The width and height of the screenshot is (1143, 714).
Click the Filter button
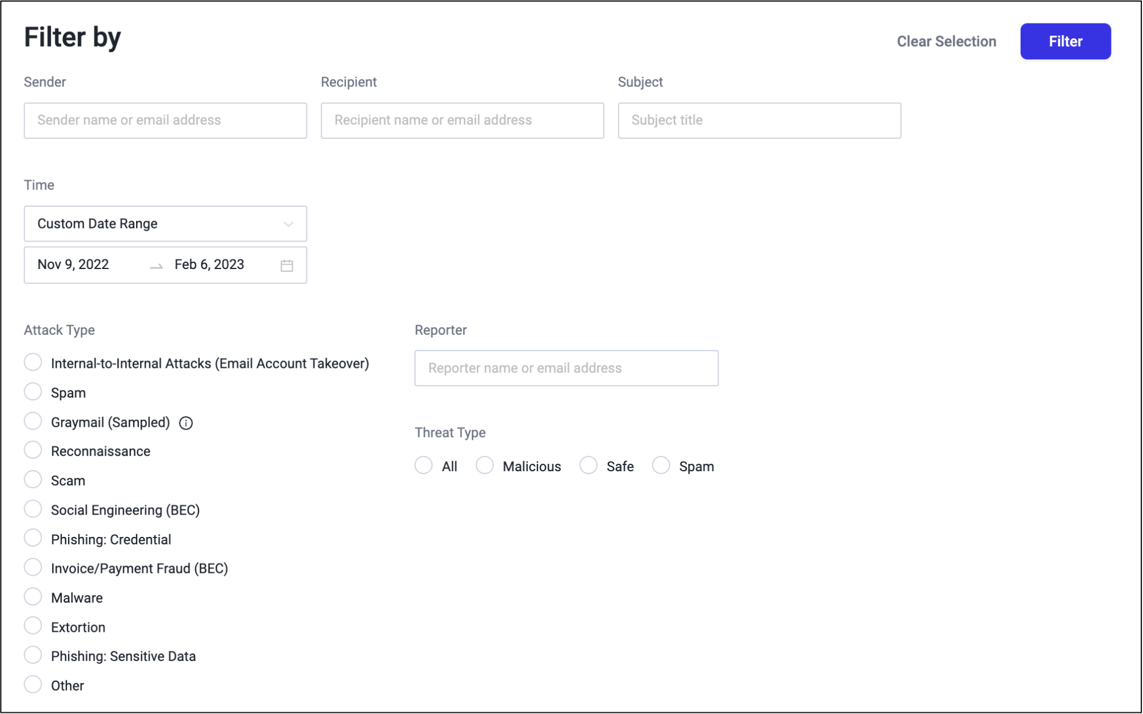click(1065, 41)
